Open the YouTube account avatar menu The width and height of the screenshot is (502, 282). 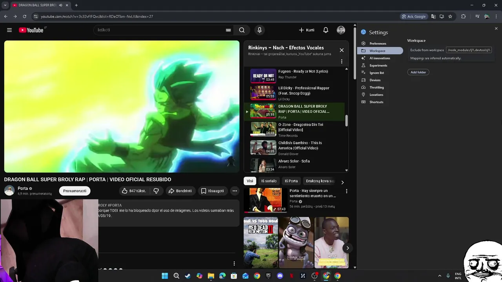point(341,30)
